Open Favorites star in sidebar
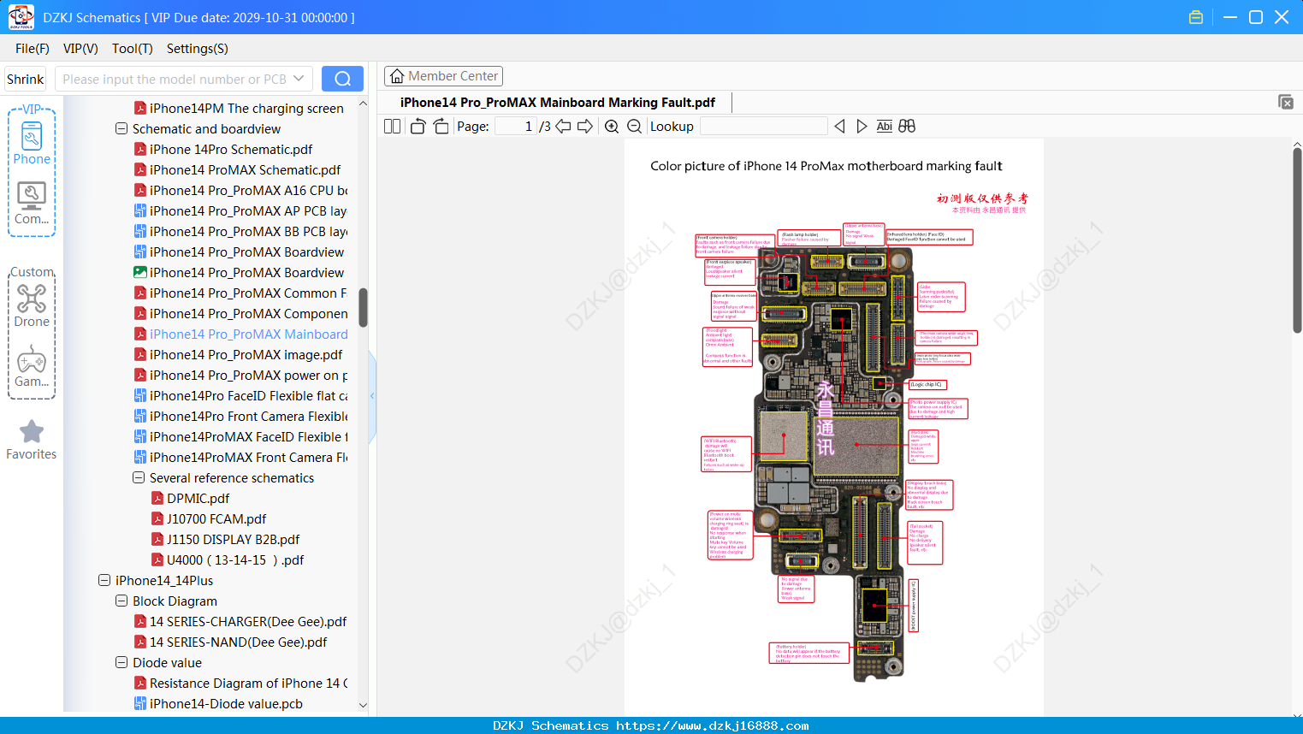 (32, 440)
